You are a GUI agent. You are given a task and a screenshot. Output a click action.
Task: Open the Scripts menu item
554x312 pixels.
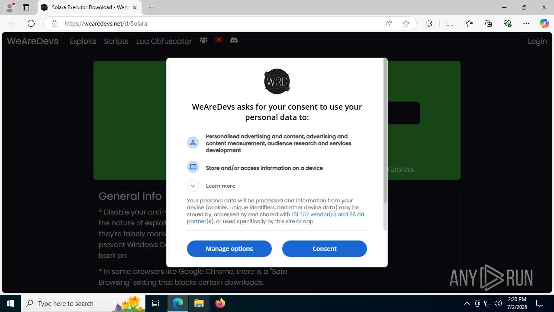[116, 41]
